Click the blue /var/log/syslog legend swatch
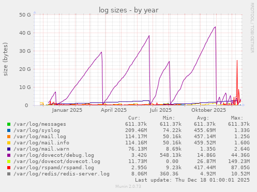 (9, 130)
